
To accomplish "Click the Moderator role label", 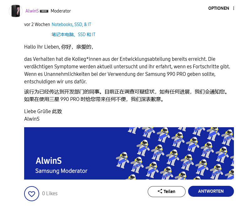I will click(x=61, y=11).
